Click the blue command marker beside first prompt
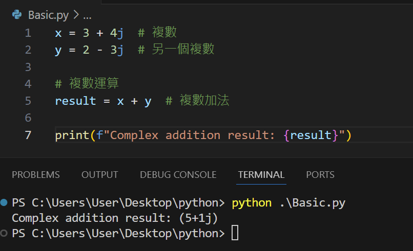 [x=4, y=202]
